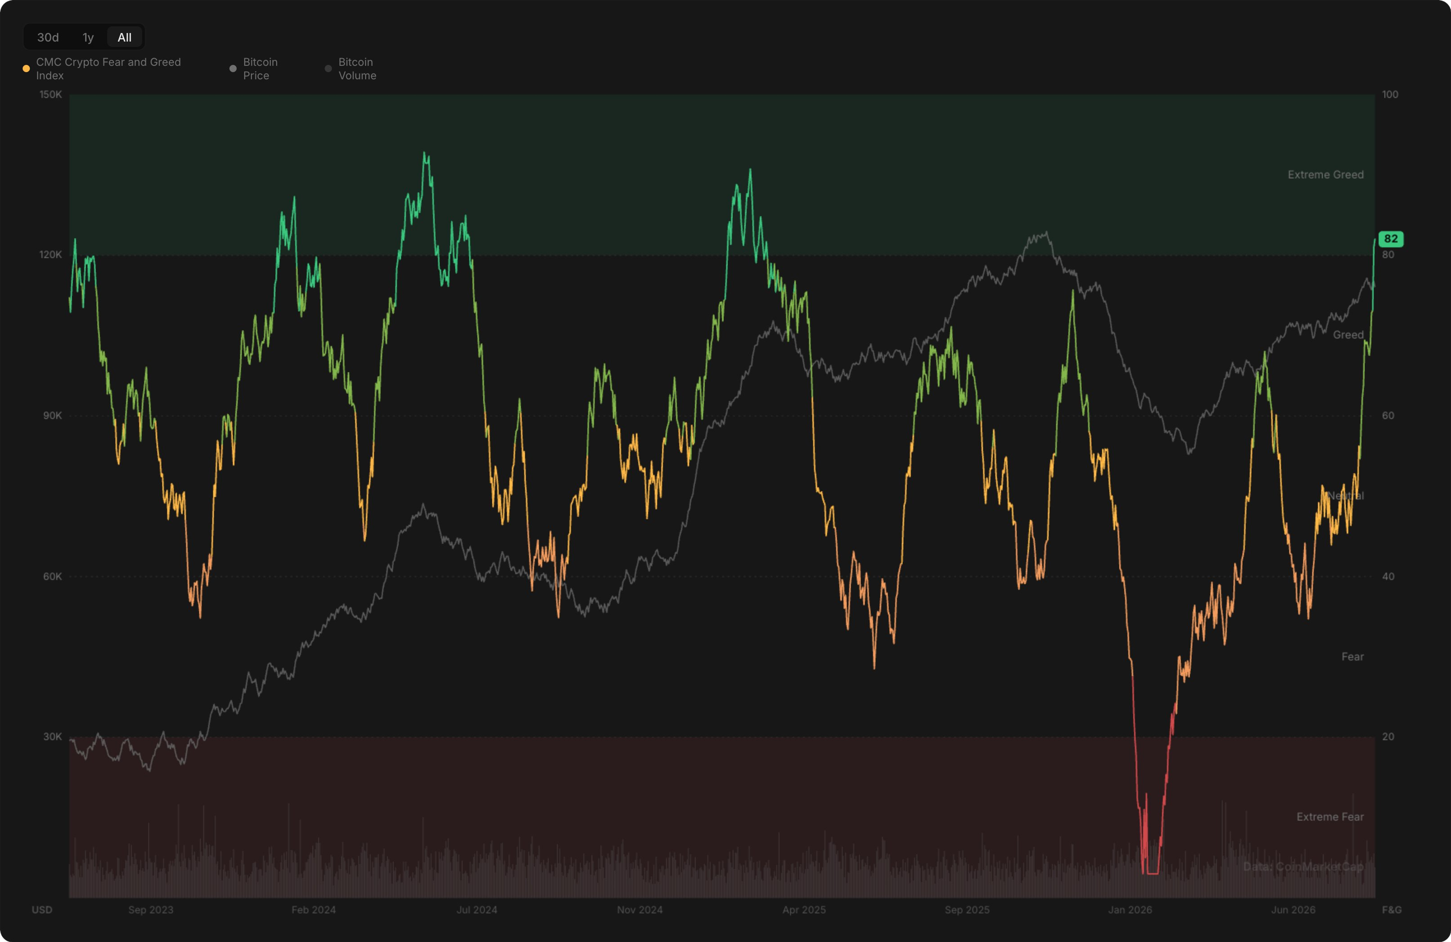Select the 1y time range tab
Image resolution: width=1451 pixels, height=942 pixels.
[x=88, y=37]
